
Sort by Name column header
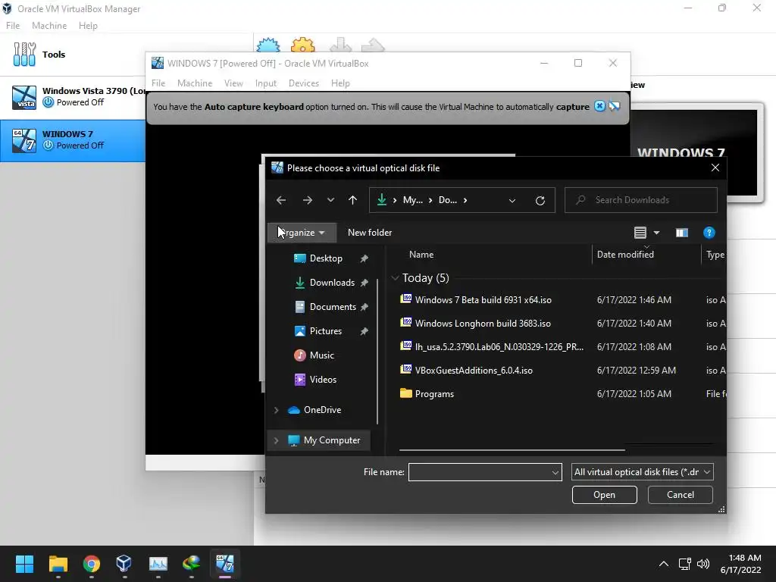(x=421, y=255)
